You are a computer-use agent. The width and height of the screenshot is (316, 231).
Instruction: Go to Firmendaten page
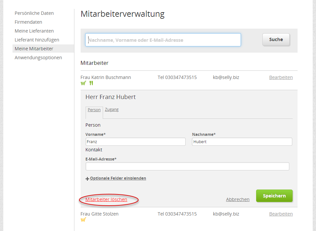coord(28,22)
